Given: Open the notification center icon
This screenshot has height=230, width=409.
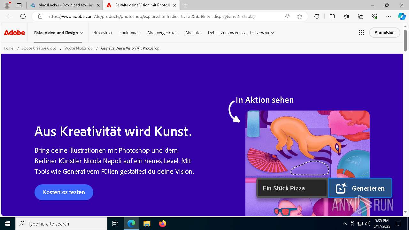Looking at the screenshot, I should (398, 224).
